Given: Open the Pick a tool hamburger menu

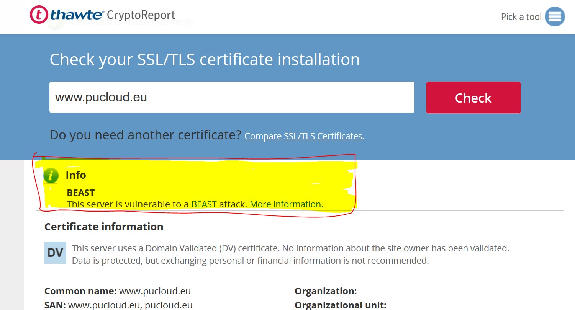Looking at the screenshot, I should coord(555,16).
